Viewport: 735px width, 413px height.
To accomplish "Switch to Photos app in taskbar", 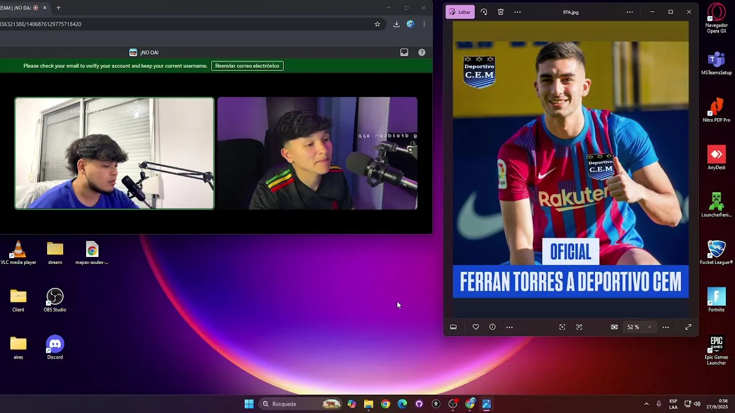I will click(x=487, y=404).
